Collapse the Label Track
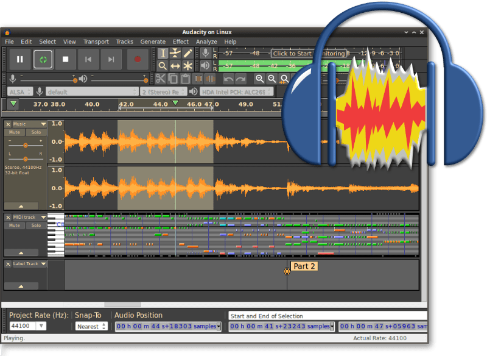 pos(21,286)
